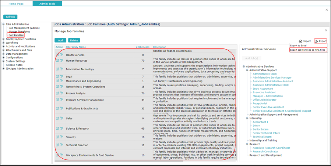Expand the Workflows tree node
Image resolution: width=331 pixels, height=166 pixels.
4,43
